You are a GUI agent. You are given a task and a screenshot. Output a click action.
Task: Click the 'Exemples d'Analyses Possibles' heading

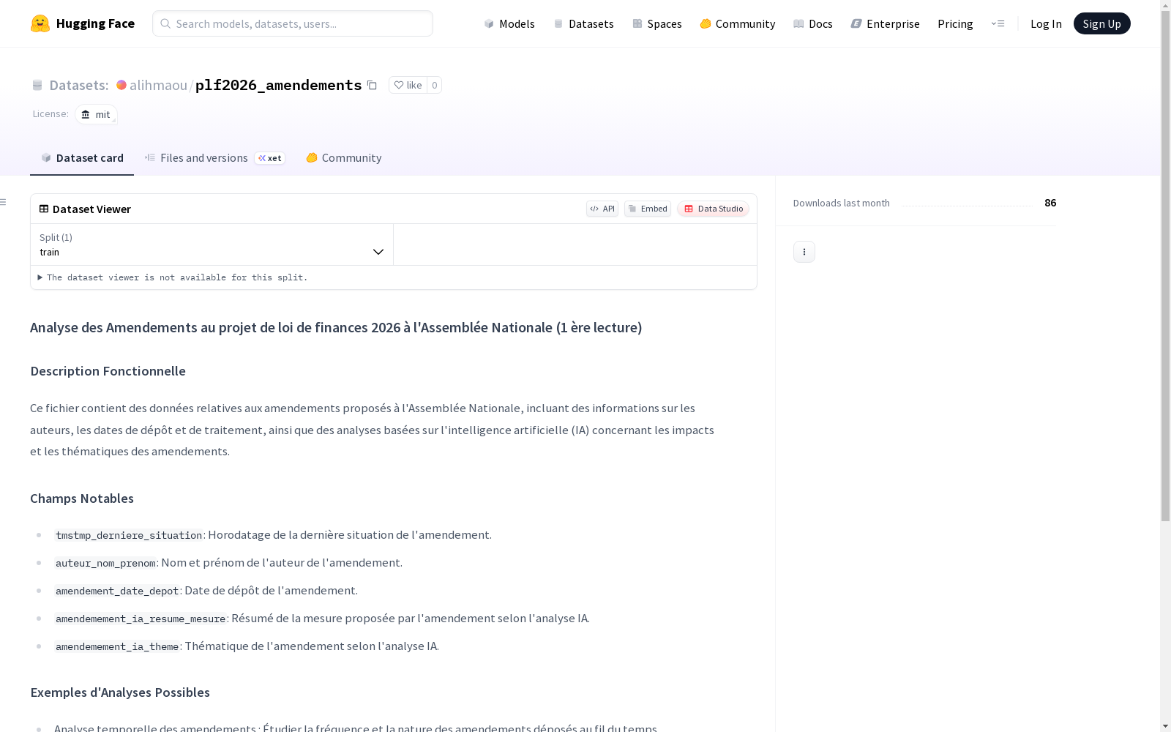point(120,692)
